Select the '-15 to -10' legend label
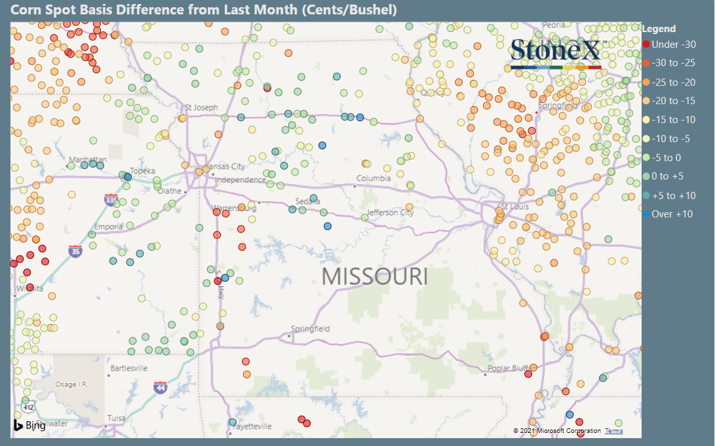 674,120
